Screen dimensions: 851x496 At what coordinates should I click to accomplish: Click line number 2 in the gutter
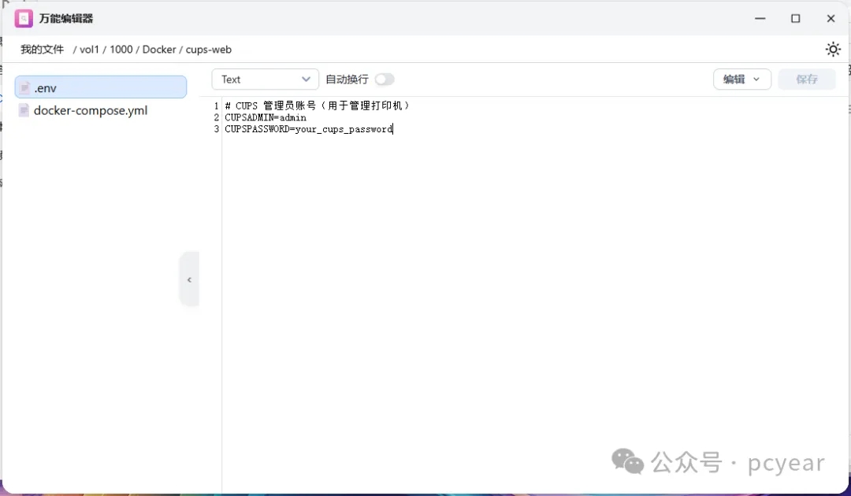[216, 117]
